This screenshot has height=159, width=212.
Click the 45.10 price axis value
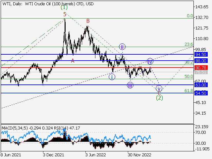tap(201, 103)
